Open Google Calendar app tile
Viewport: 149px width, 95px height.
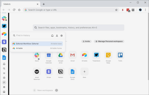tap(49, 55)
